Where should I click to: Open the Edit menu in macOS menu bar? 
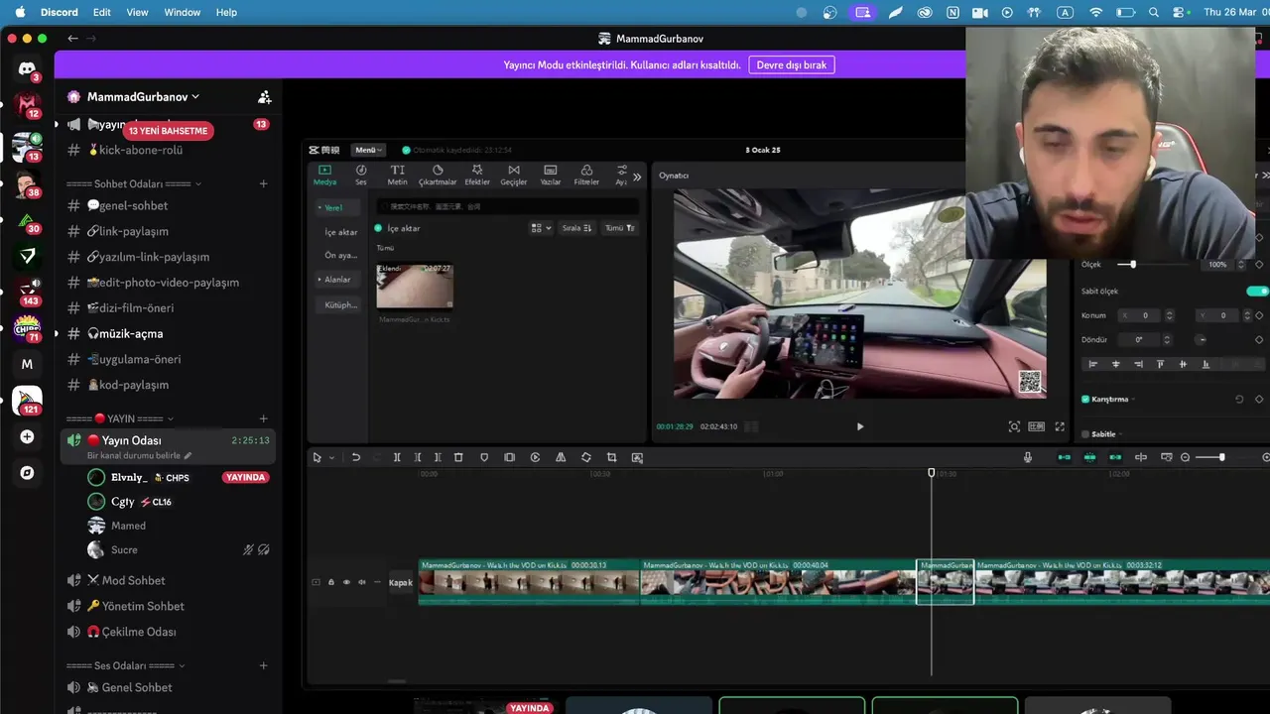point(102,12)
